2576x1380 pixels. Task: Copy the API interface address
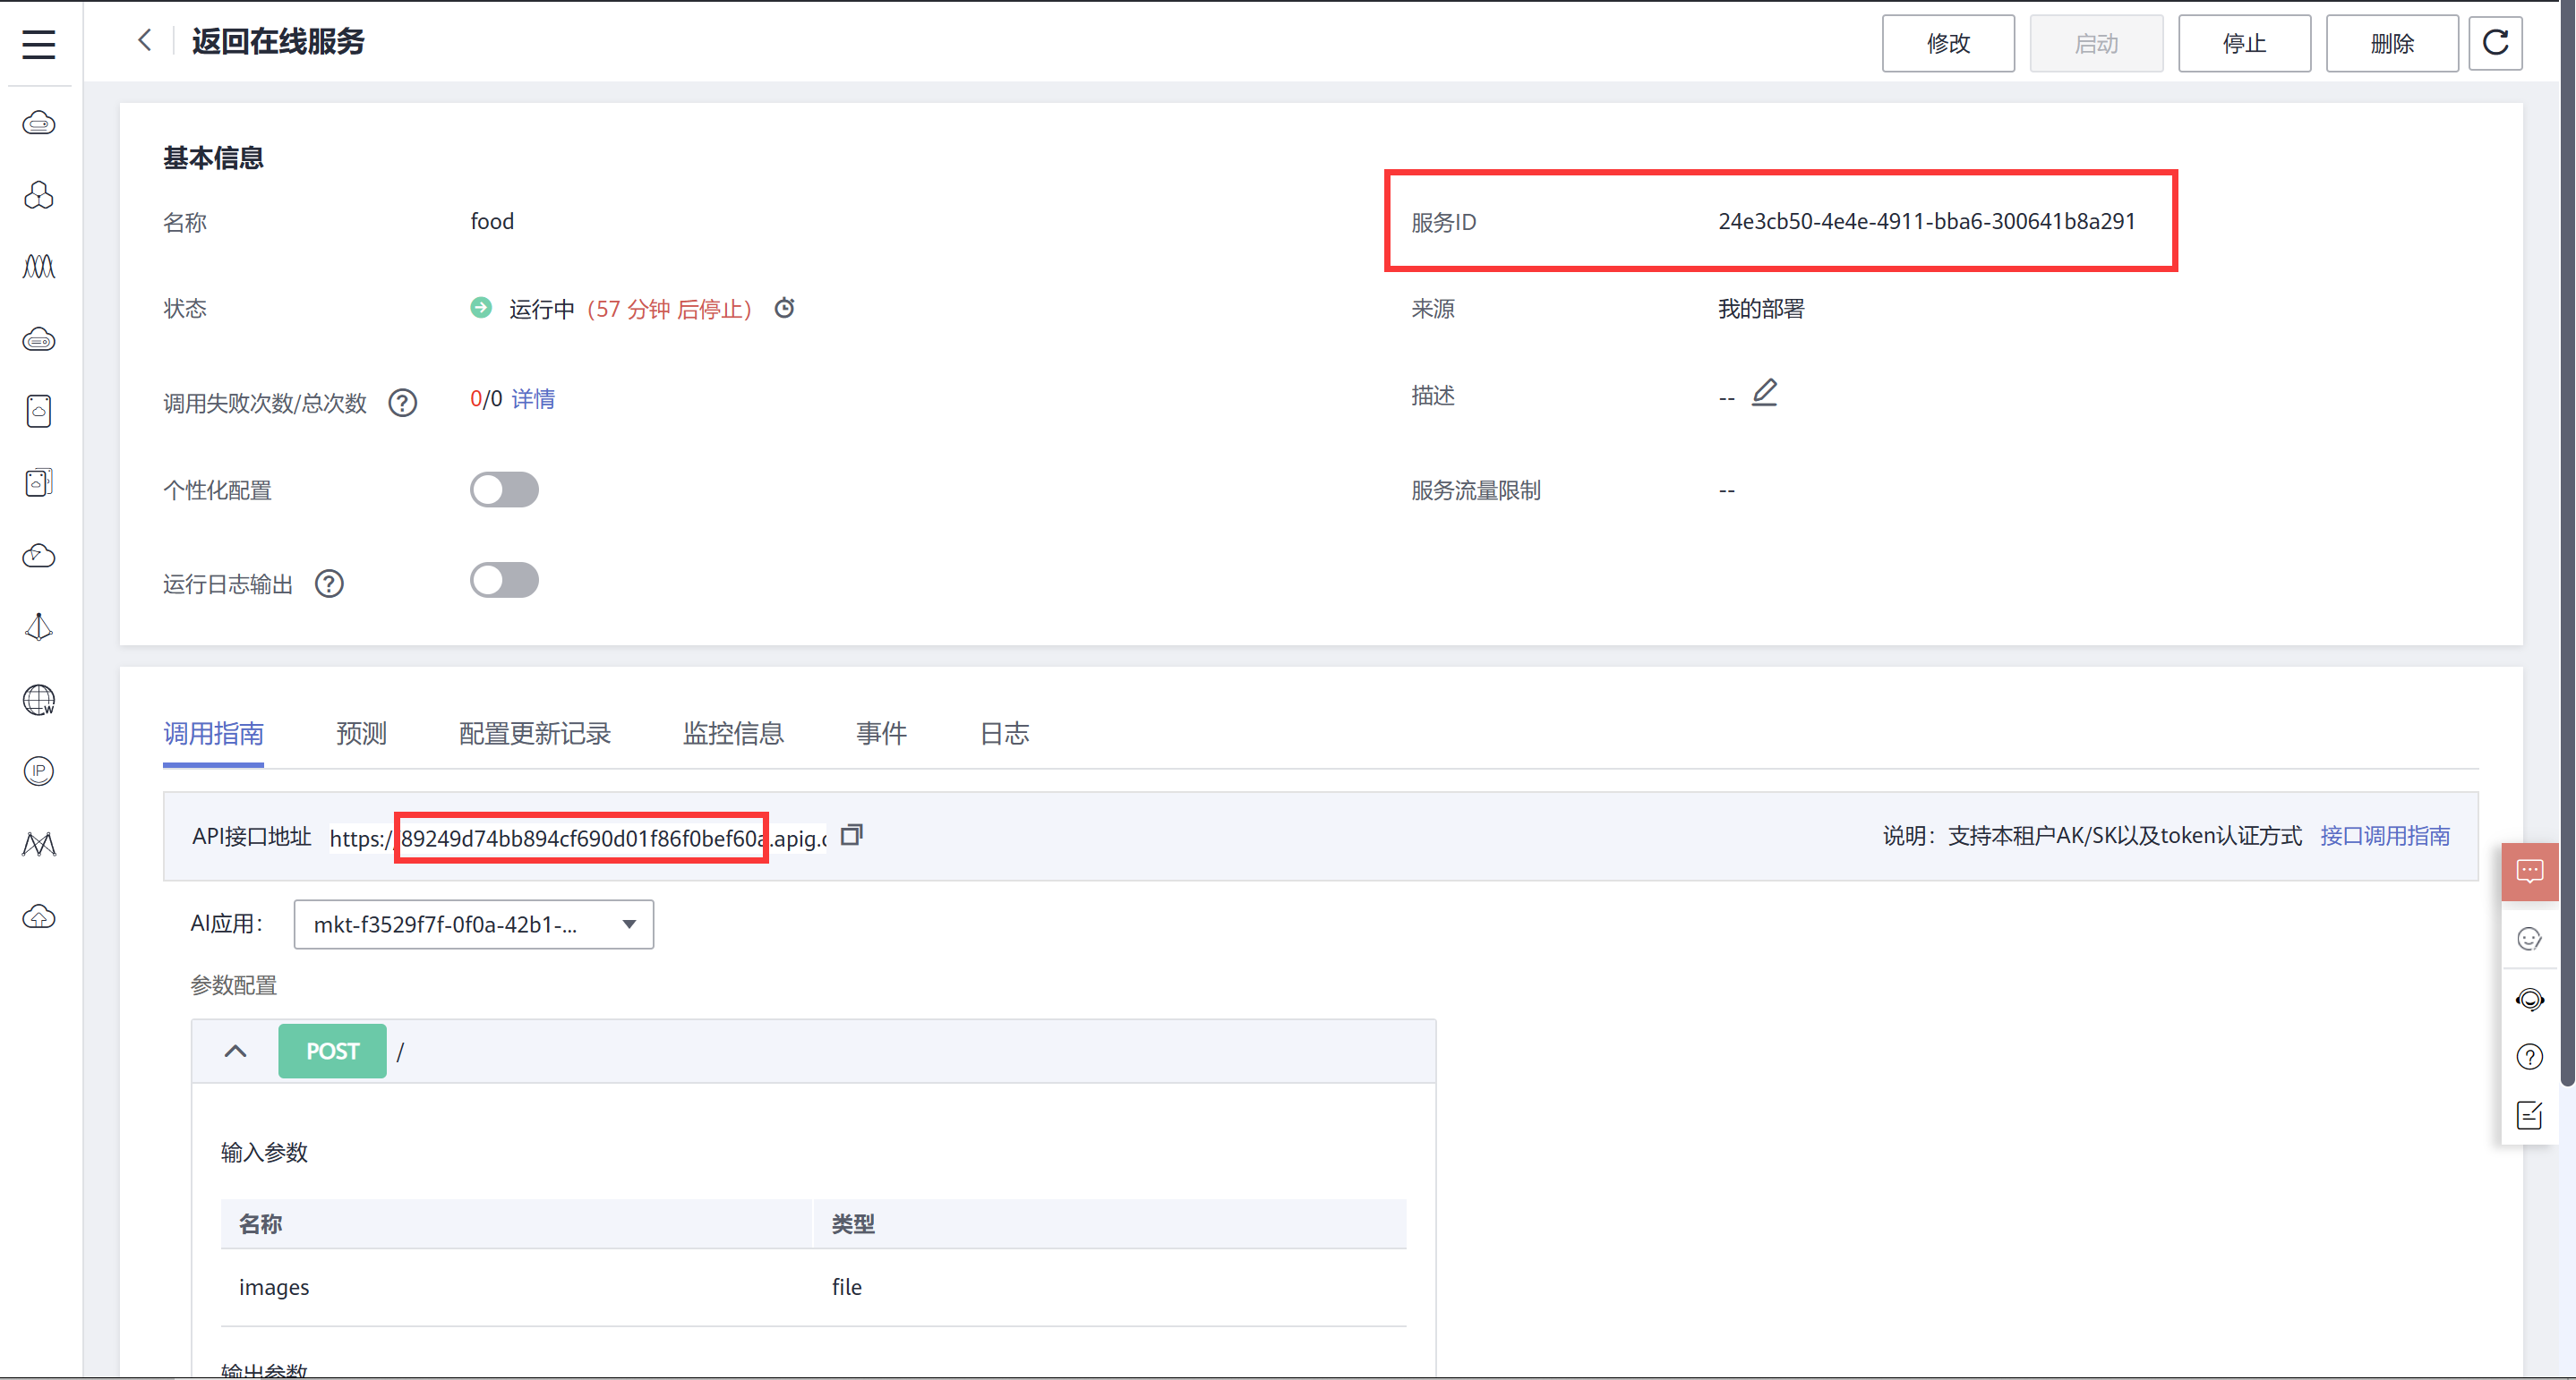tap(851, 834)
